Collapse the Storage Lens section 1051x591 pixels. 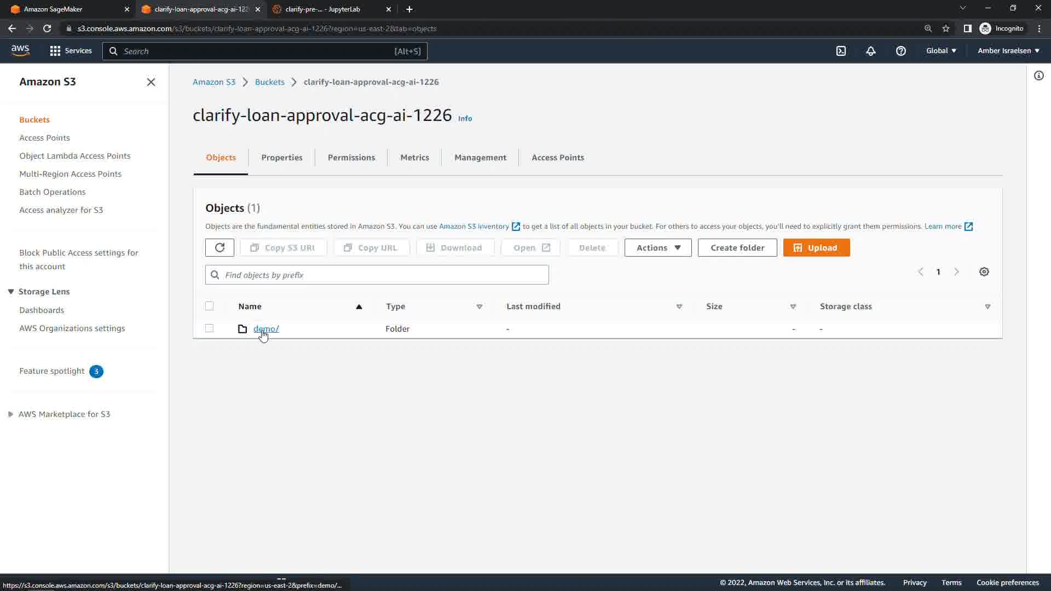(10, 292)
